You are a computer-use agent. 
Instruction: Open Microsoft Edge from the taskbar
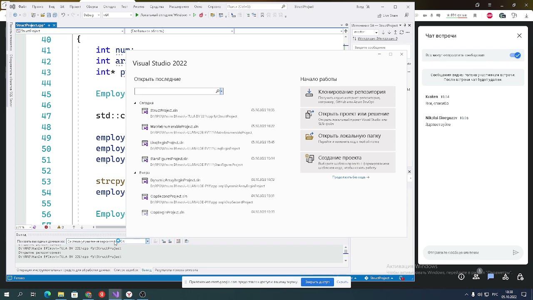47,294
